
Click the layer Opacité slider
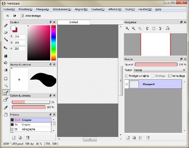pos(156,65)
